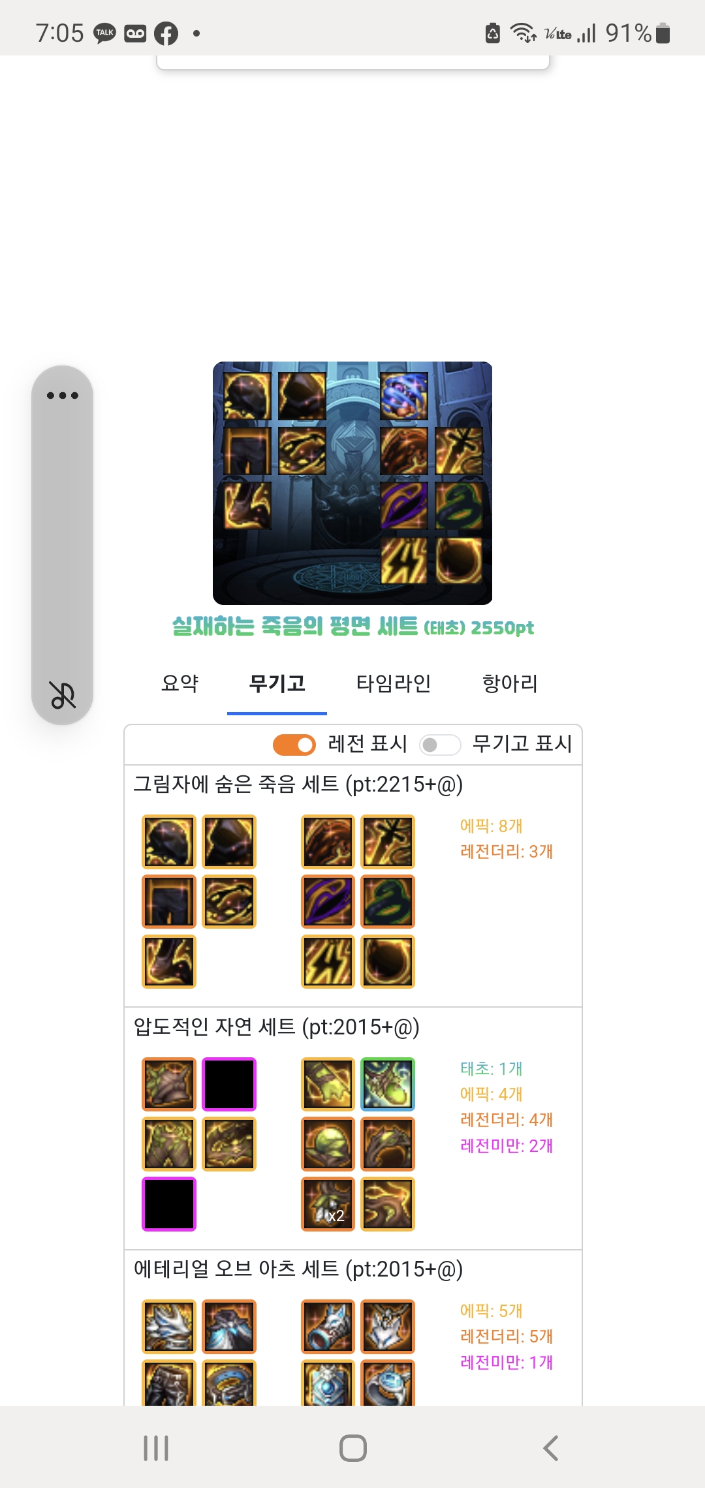The width and height of the screenshot is (705, 1488).
Task: Tap the x2 stacked item icon
Action: (x=328, y=1204)
